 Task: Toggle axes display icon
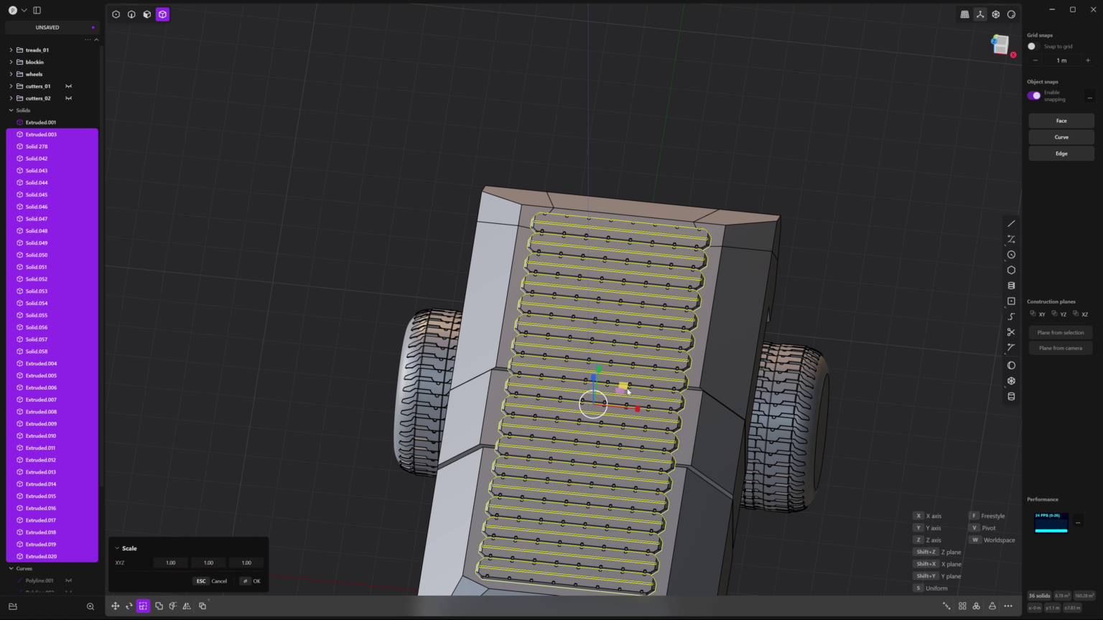click(980, 14)
